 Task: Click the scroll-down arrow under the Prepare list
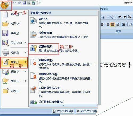pyautogui.click(x=63, y=105)
